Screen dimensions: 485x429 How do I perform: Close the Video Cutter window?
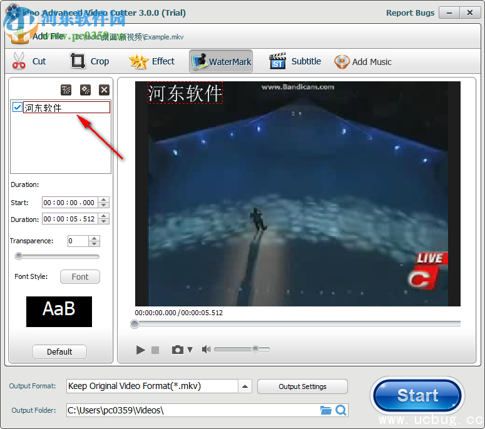click(470, 13)
